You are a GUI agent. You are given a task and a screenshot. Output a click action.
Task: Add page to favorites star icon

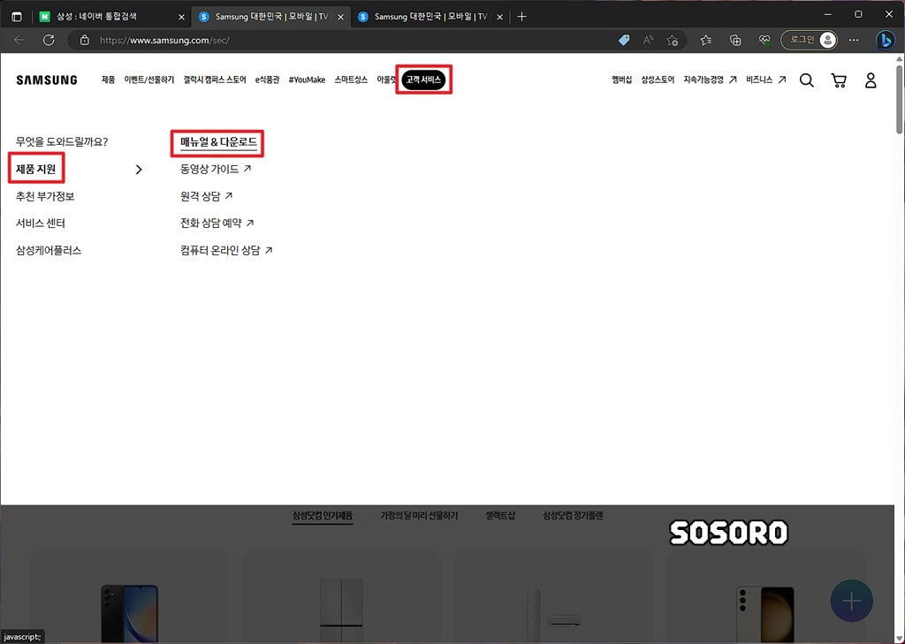click(672, 40)
